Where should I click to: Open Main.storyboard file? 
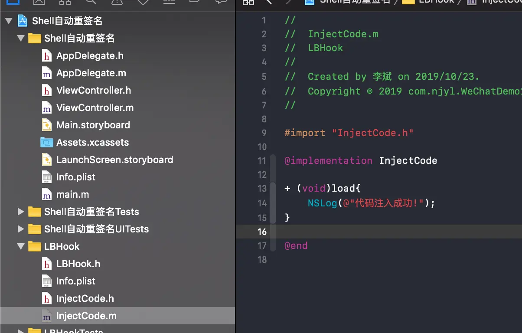93,125
